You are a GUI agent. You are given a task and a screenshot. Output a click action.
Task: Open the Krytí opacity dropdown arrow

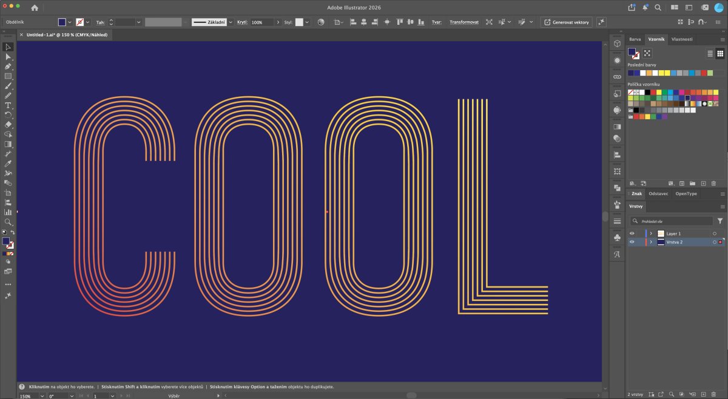(278, 22)
